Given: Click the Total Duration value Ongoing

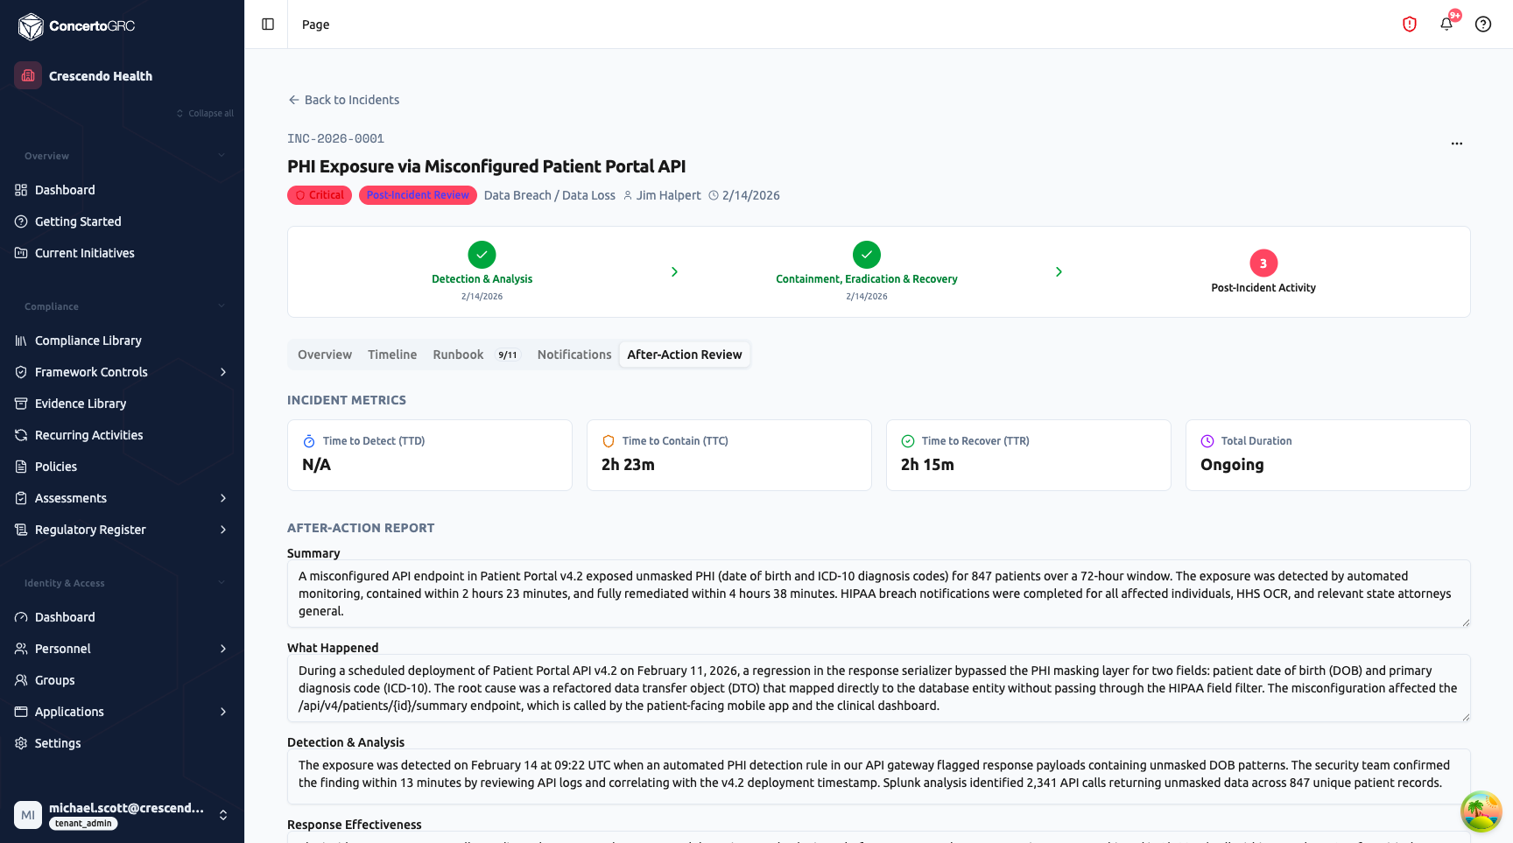Looking at the screenshot, I should pyautogui.click(x=1232, y=465).
